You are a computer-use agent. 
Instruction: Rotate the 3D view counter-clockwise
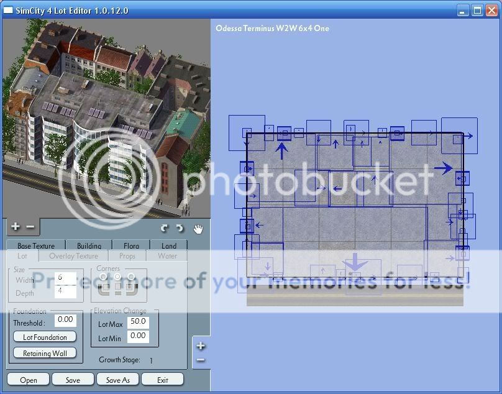(x=164, y=228)
